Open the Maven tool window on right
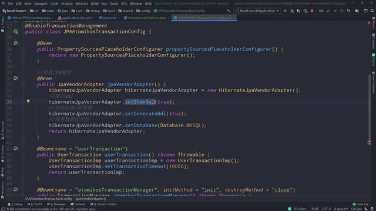This screenshot has height=211, width=376. 374,23
